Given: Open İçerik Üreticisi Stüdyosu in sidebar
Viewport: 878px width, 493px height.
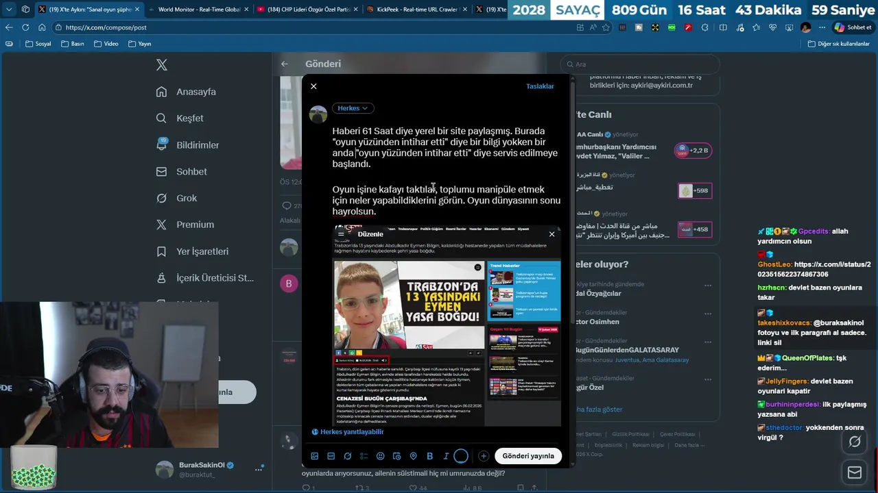Looking at the screenshot, I should [205, 278].
